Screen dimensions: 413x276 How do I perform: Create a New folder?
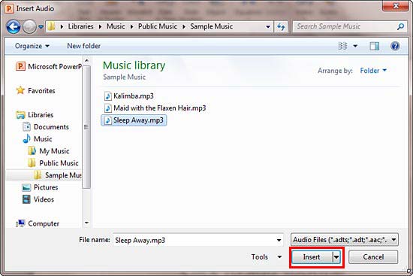click(84, 46)
